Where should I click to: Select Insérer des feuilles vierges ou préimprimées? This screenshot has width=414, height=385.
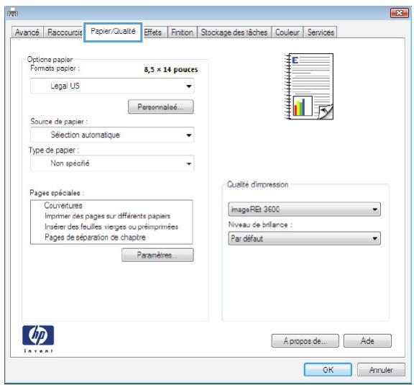111,227
